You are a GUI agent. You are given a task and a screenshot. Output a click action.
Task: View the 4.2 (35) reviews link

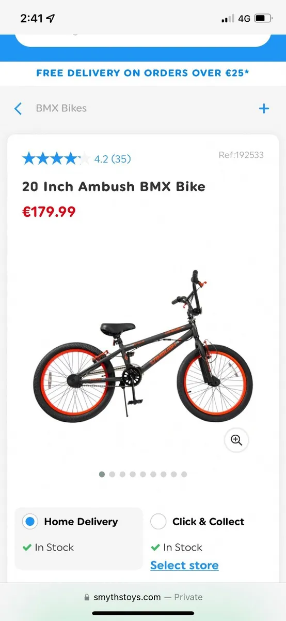(113, 159)
